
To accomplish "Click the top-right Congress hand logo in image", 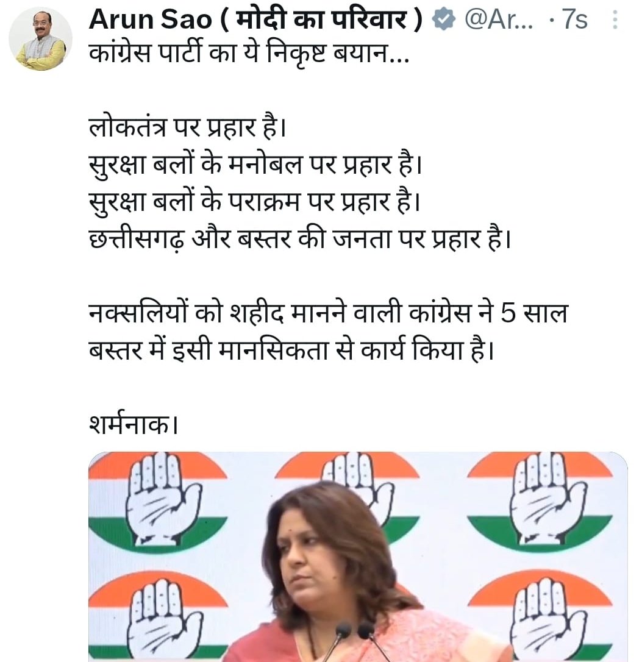I will tap(541, 499).
